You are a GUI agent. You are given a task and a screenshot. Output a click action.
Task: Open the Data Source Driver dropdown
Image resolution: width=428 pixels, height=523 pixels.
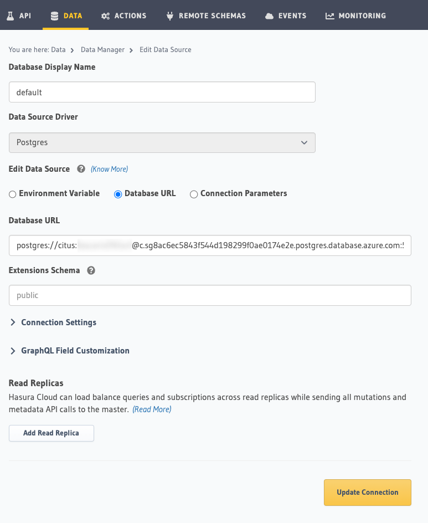coord(162,142)
